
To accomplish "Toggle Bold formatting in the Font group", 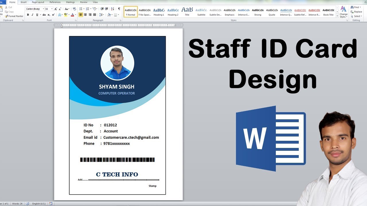I will (28, 15).
